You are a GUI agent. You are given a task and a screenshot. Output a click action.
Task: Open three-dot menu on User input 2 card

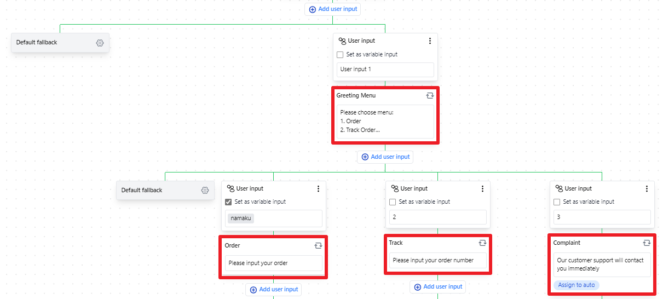pyautogui.click(x=482, y=189)
